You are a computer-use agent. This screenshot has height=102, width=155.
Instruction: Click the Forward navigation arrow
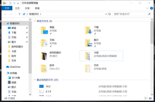(11, 14)
